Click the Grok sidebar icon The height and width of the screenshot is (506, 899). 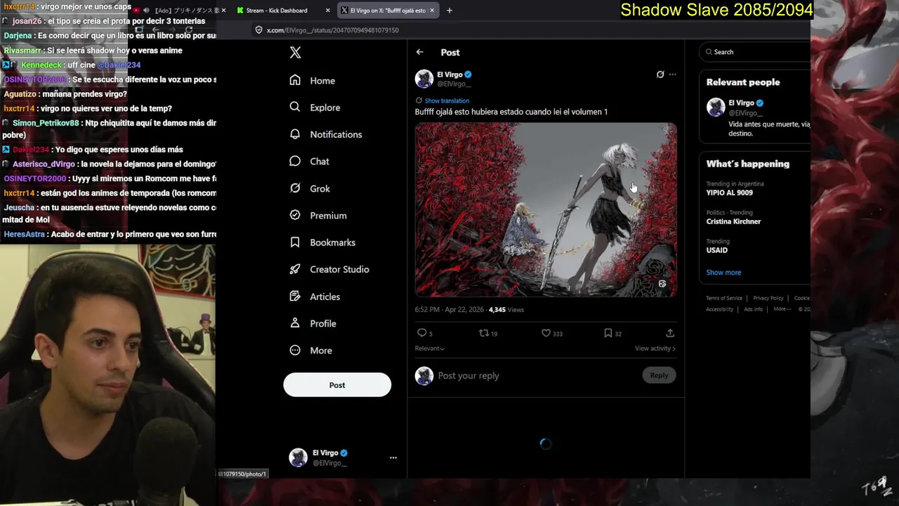(295, 188)
